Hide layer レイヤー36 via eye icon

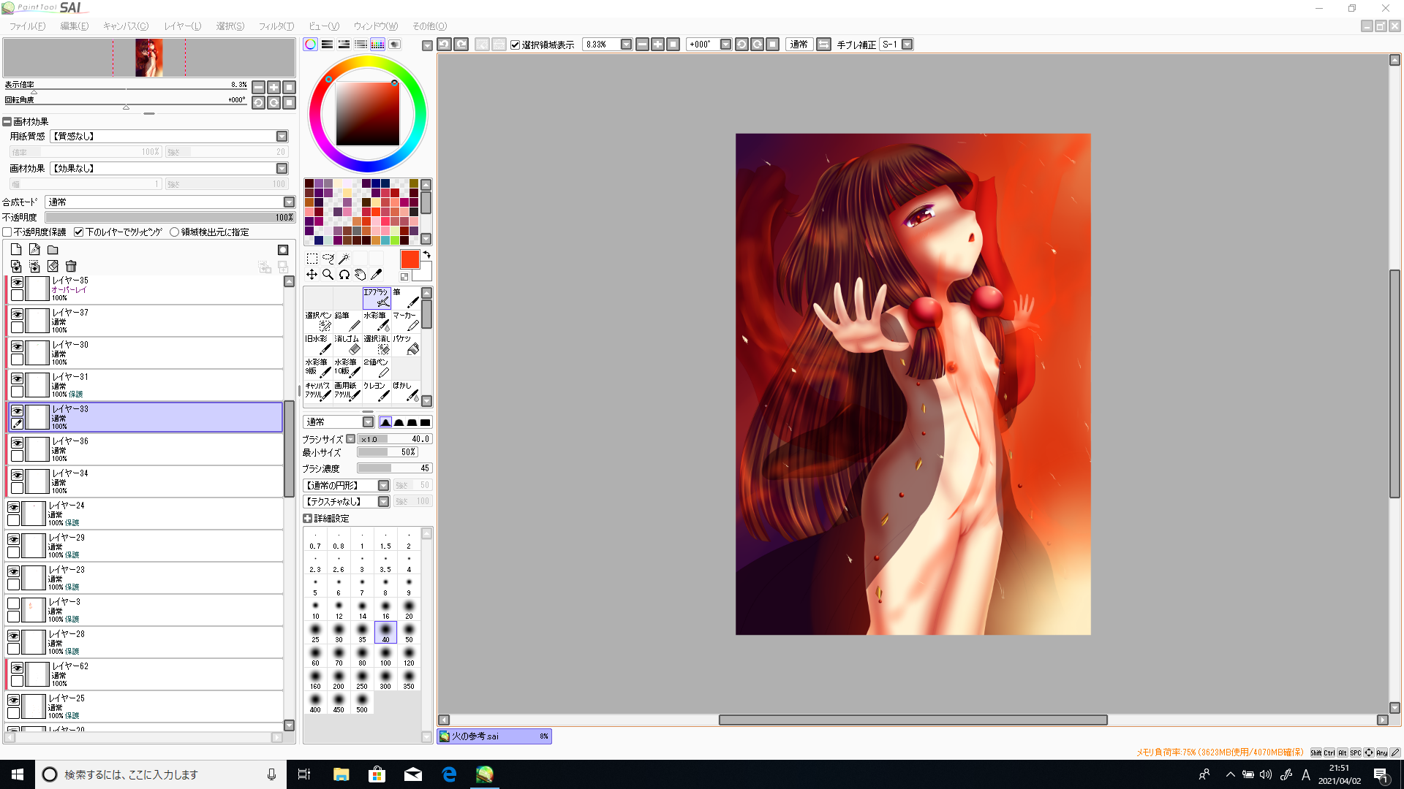[17, 443]
